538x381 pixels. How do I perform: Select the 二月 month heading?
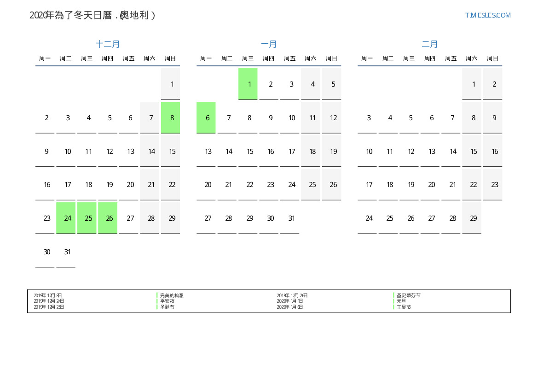pos(430,44)
